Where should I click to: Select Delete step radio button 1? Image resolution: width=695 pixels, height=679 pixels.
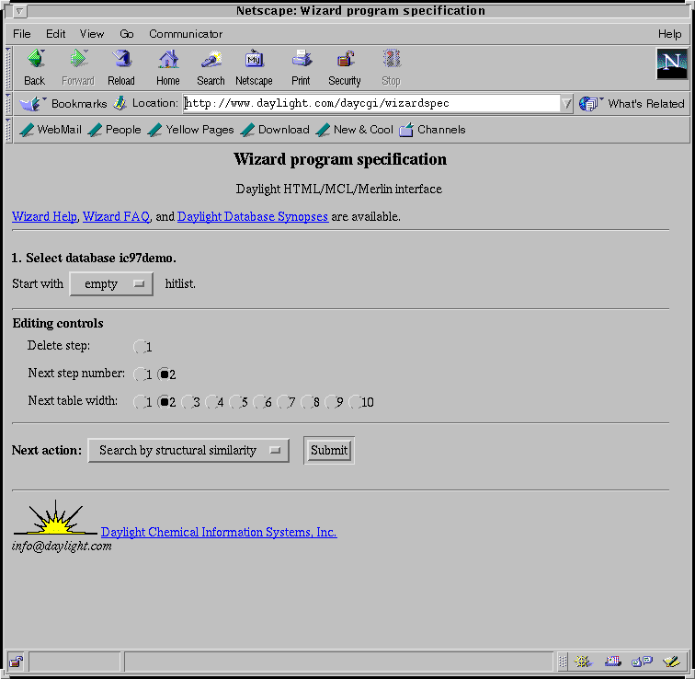140,347
